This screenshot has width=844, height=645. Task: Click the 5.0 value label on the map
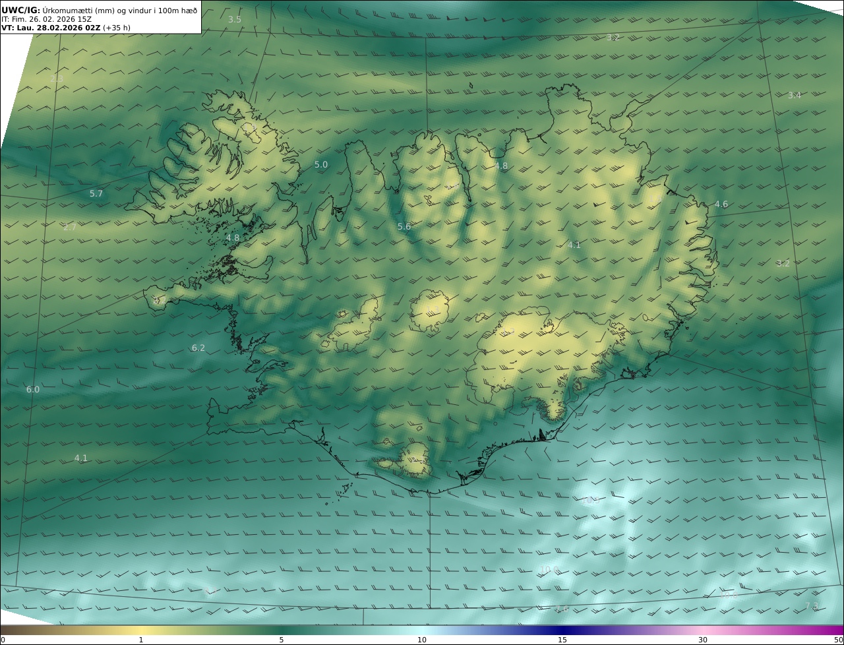click(x=321, y=164)
